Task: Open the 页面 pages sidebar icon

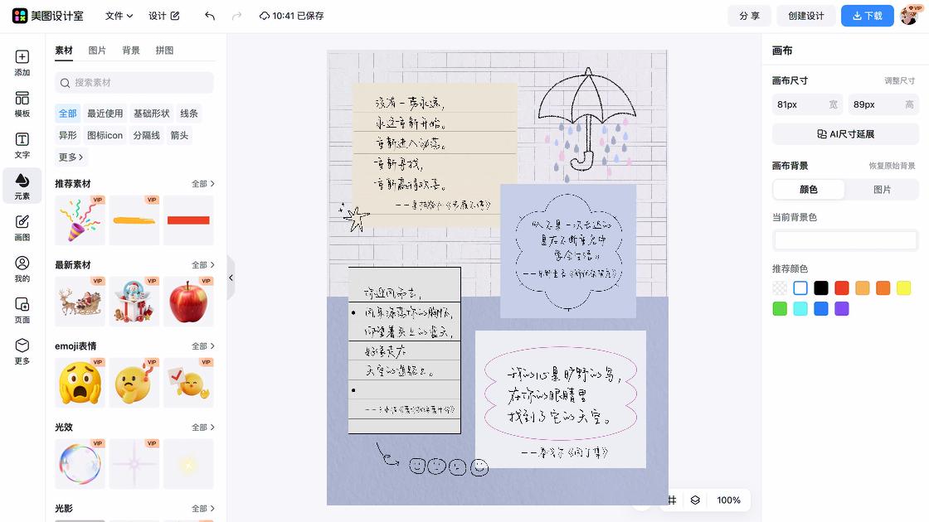Action: (22, 310)
